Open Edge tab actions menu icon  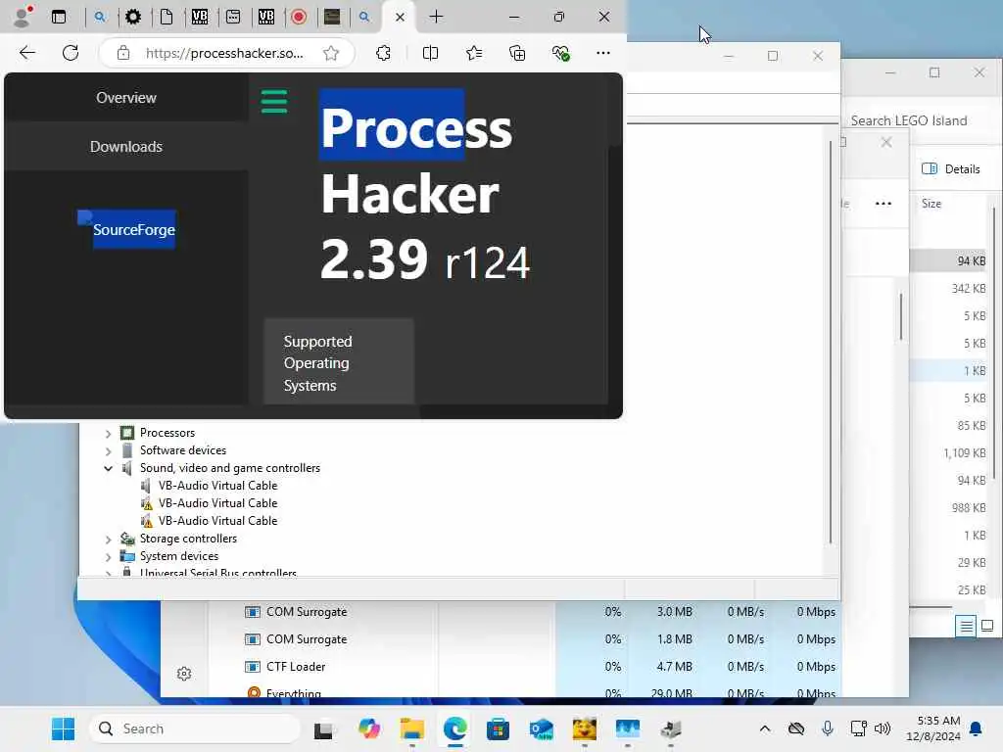(x=59, y=18)
